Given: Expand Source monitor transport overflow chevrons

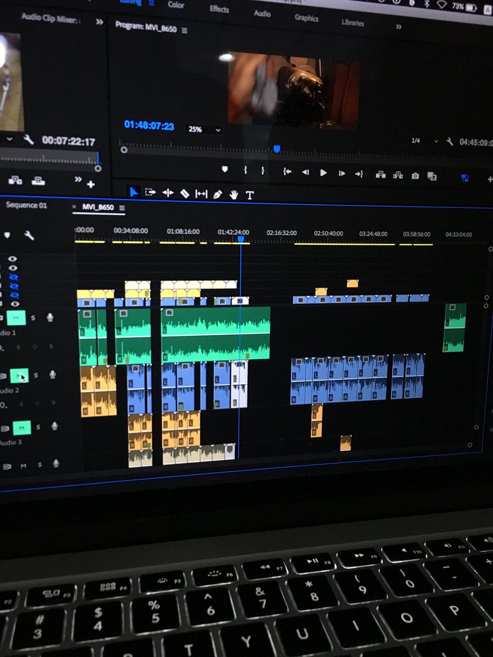Looking at the screenshot, I should (78, 179).
